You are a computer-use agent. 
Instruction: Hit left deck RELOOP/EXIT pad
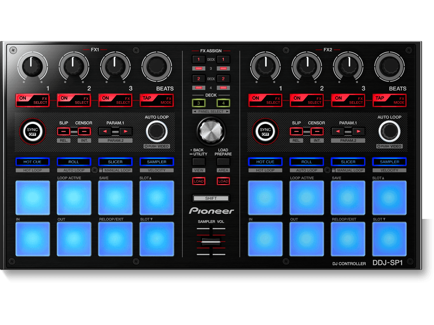115,239
